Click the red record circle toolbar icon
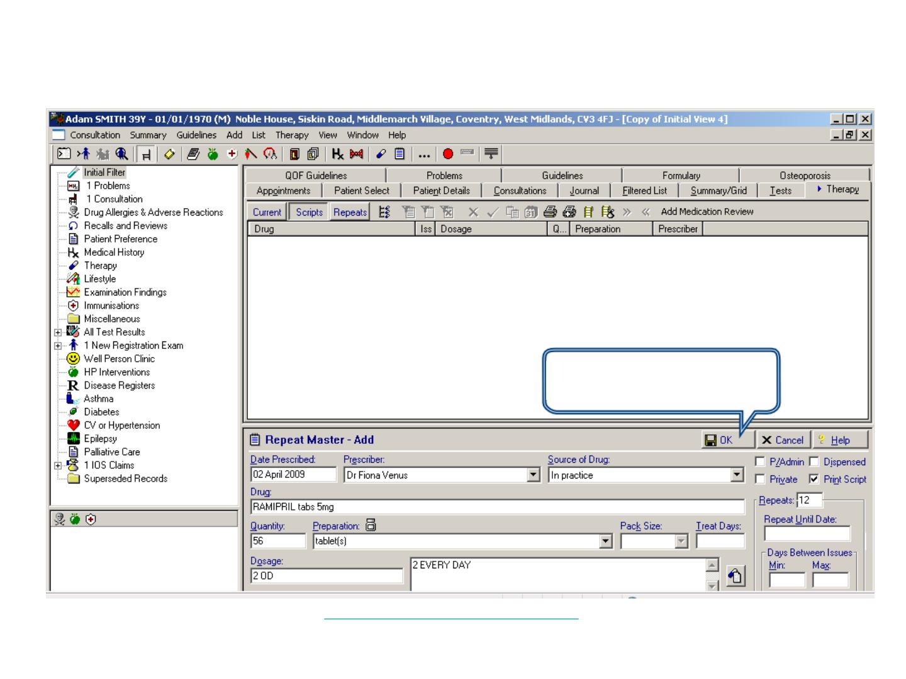 (x=448, y=154)
